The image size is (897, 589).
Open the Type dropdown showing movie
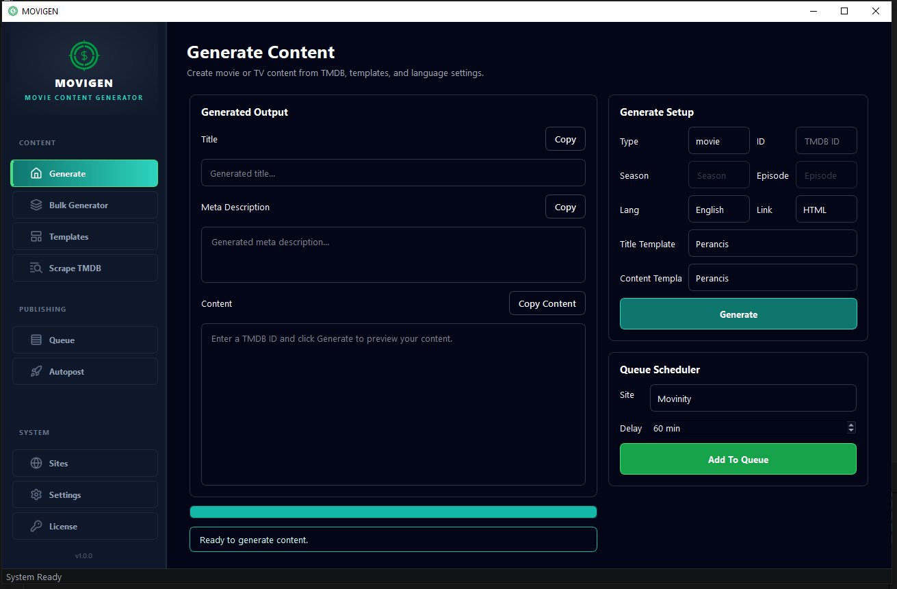719,141
